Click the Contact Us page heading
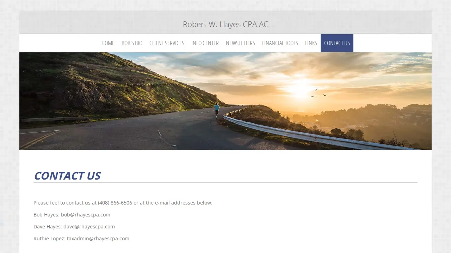 click(67, 176)
